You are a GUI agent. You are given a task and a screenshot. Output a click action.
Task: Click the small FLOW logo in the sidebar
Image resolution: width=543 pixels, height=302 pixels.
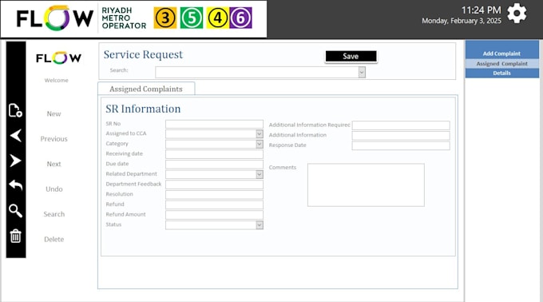58,58
